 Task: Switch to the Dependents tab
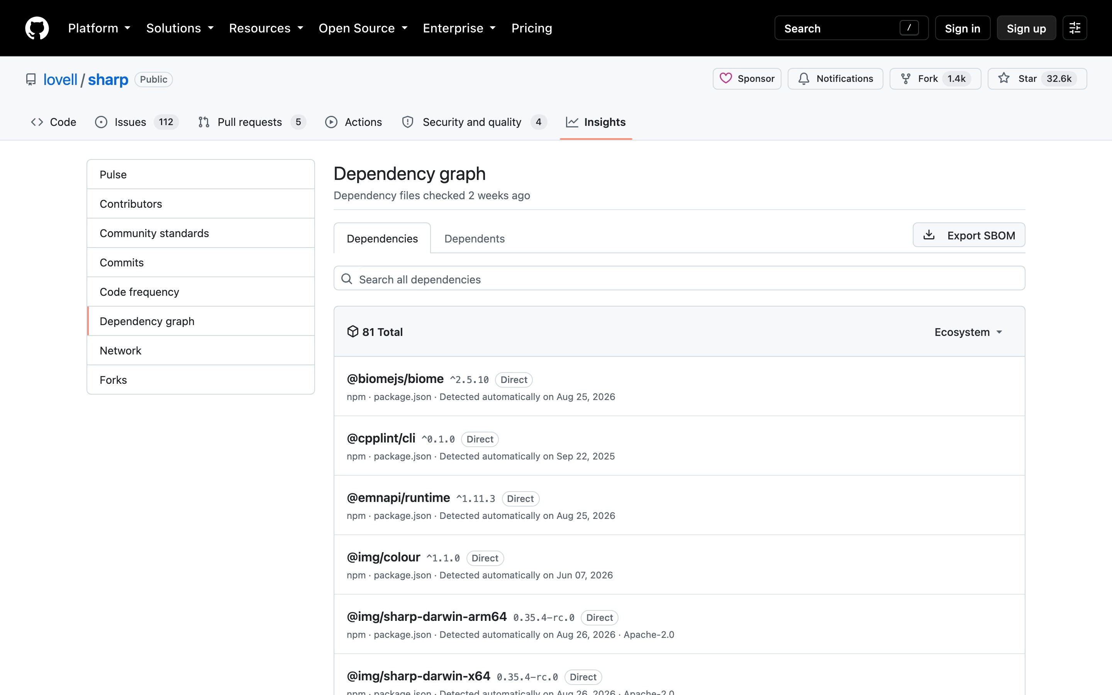tap(474, 238)
